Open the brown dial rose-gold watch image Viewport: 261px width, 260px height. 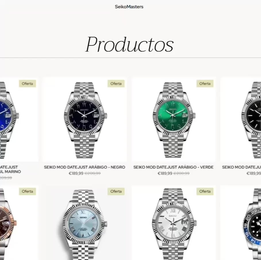[x=19, y=223]
